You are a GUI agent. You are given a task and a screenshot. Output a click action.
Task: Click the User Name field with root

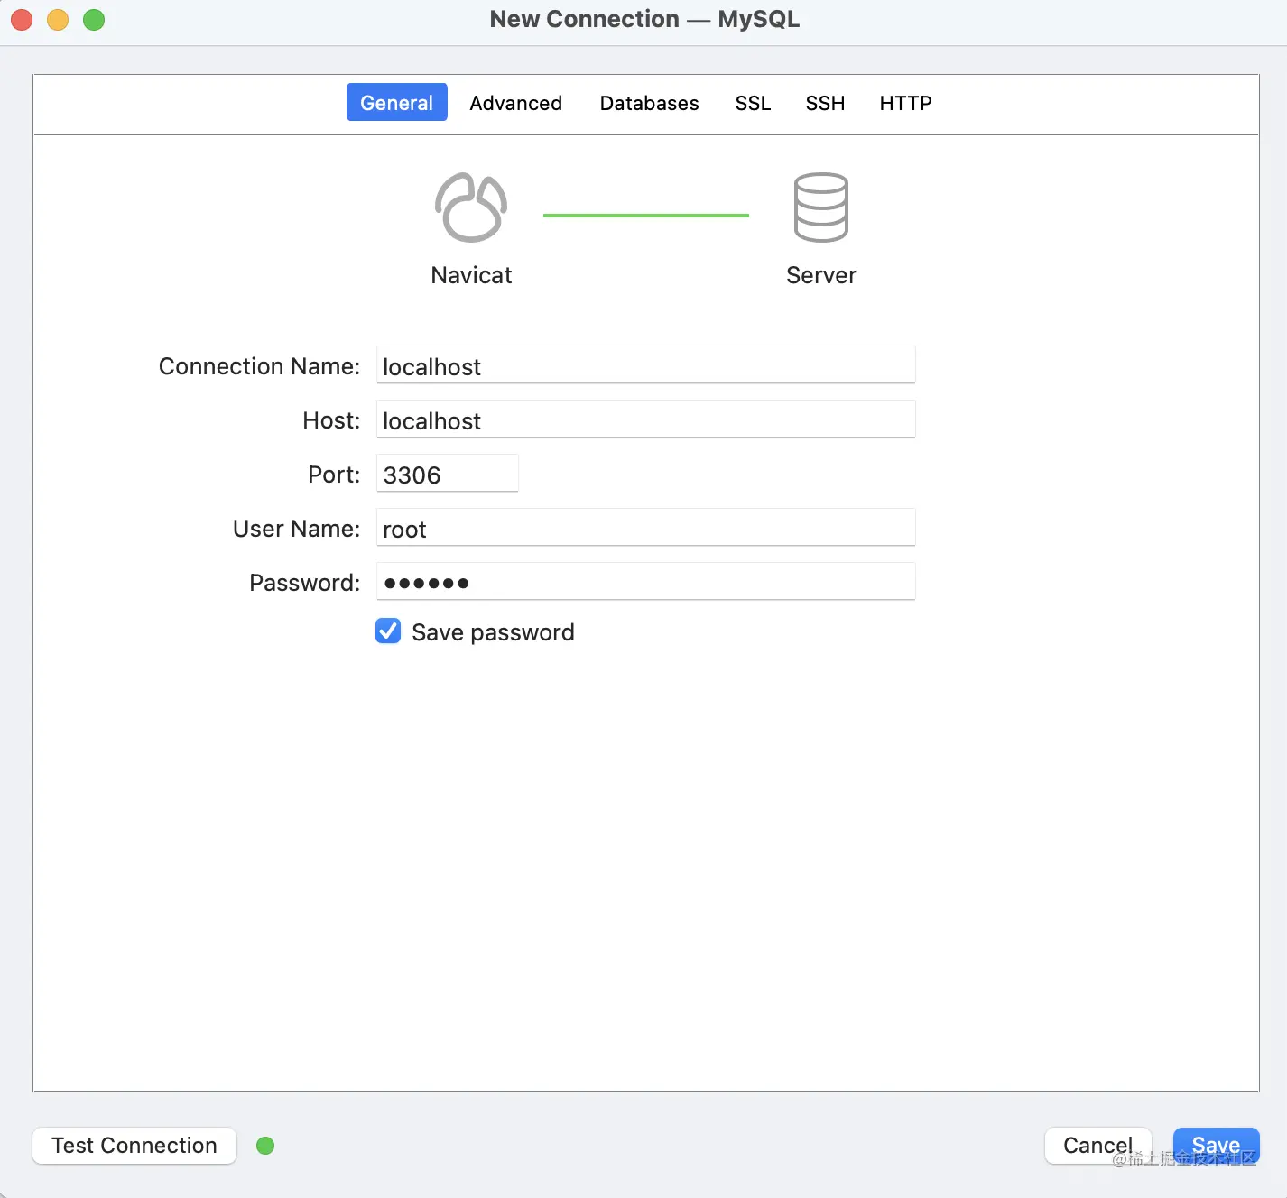tap(646, 528)
